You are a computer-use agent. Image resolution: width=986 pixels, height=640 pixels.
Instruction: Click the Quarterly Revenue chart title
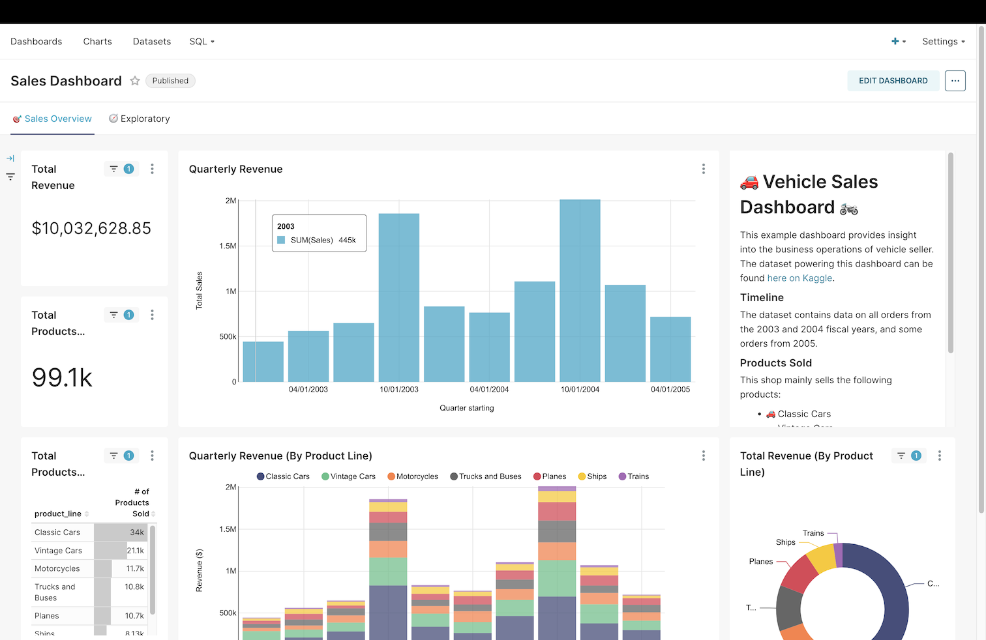click(x=235, y=169)
